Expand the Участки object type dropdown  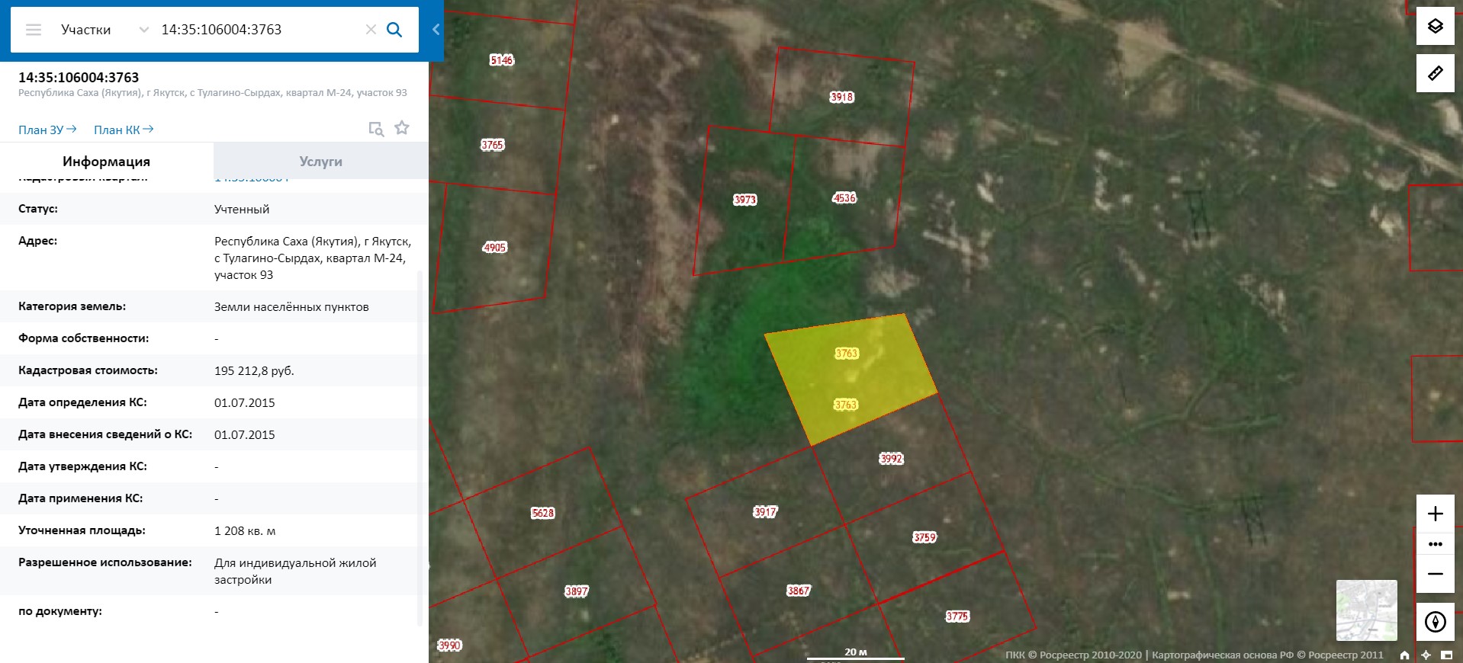click(x=143, y=30)
